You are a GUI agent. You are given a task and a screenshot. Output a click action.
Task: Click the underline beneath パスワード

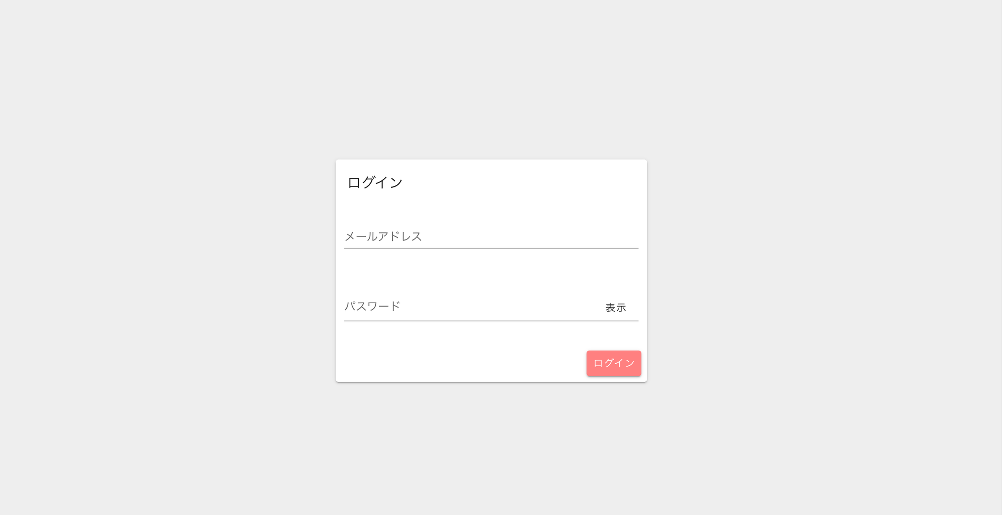pos(491,321)
